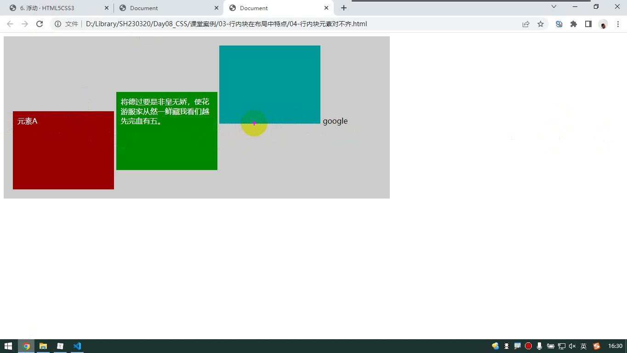Go back to the previous page
The image size is (627, 353).
[x=10, y=24]
